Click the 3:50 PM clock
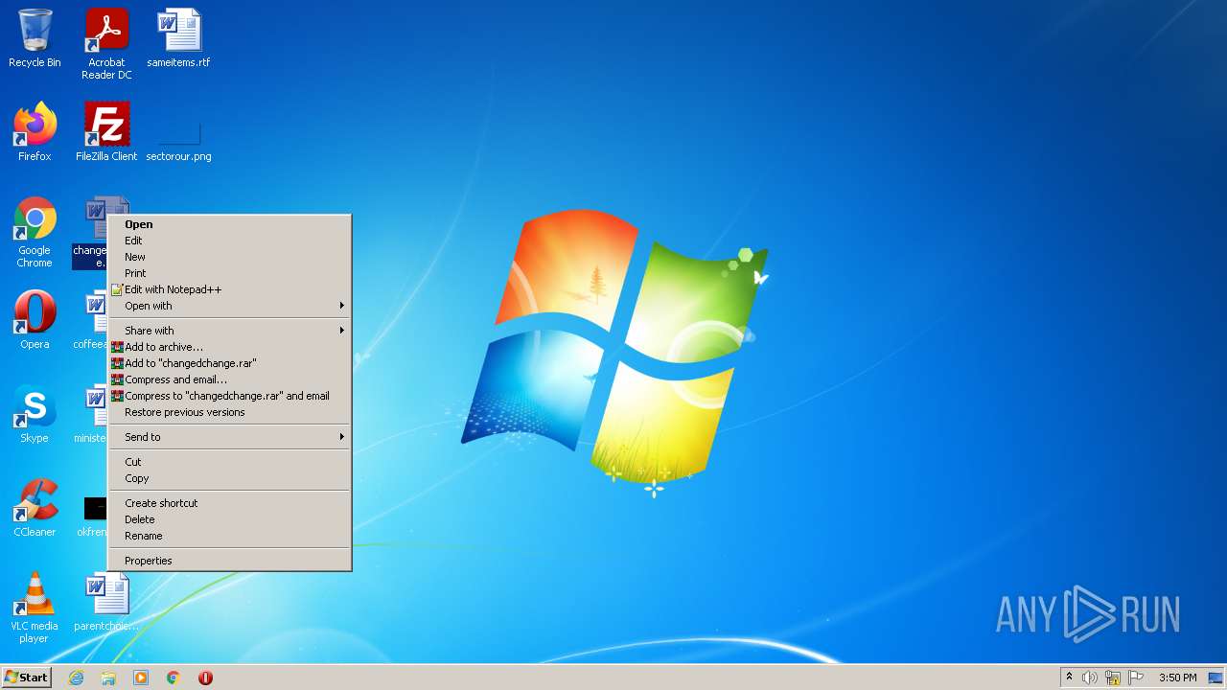This screenshot has height=690, width=1227. pyautogui.click(x=1177, y=678)
